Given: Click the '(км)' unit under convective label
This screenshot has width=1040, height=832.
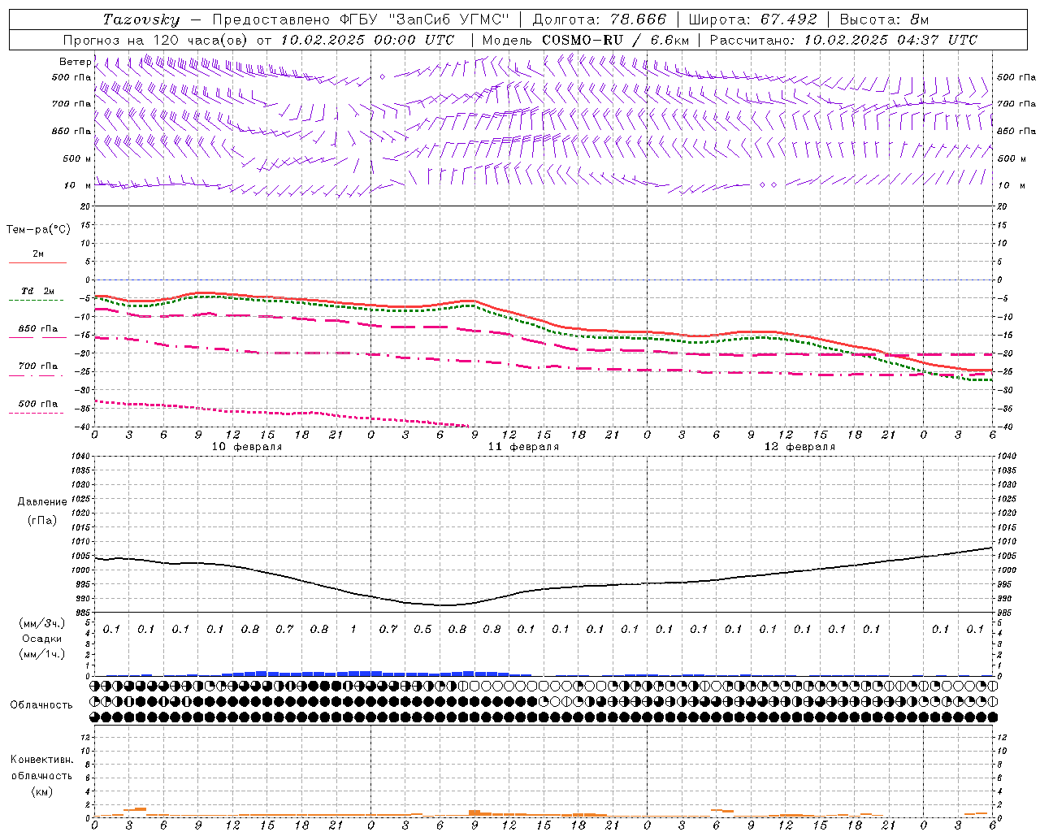Looking at the screenshot, I should tap(41, 791).
